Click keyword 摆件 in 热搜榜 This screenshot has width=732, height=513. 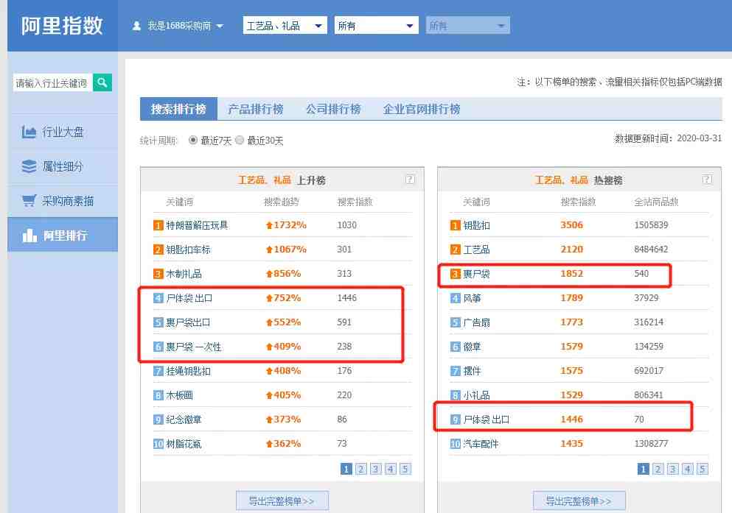click(x=472, y=371)
